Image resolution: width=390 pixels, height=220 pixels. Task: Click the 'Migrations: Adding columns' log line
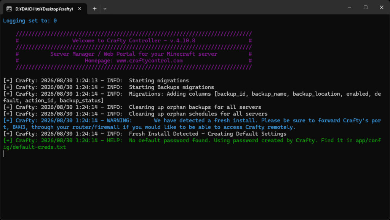coord(192,94)
